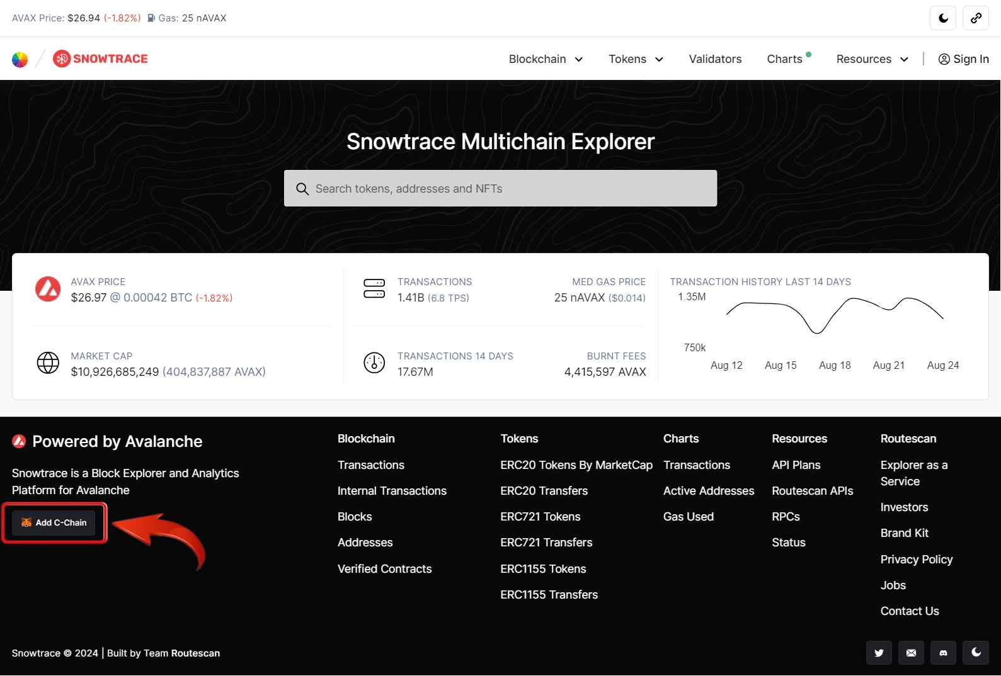Open Charts Transactions footer link
Screen dimensions: 1001x676
697,465
